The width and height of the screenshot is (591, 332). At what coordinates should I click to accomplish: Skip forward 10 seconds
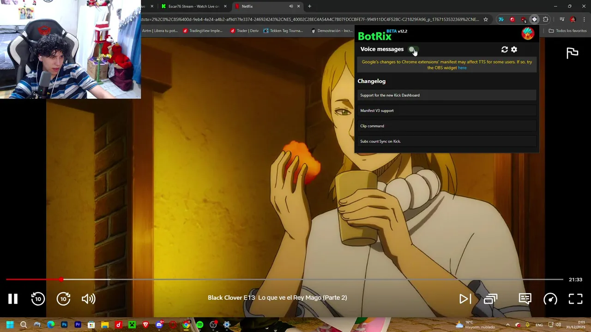pos(63,299)
